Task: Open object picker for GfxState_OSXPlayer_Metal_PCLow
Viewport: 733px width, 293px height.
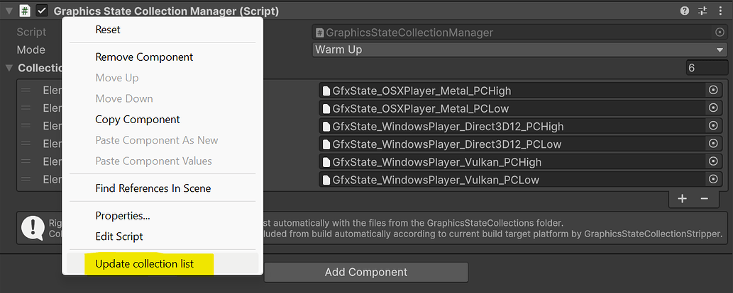Action: point(714,108)
